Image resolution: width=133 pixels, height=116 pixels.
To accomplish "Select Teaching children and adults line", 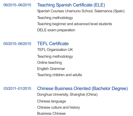I will (x=59, y=75).
